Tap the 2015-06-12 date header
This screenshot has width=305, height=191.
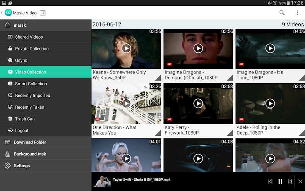tap(107, 24)
